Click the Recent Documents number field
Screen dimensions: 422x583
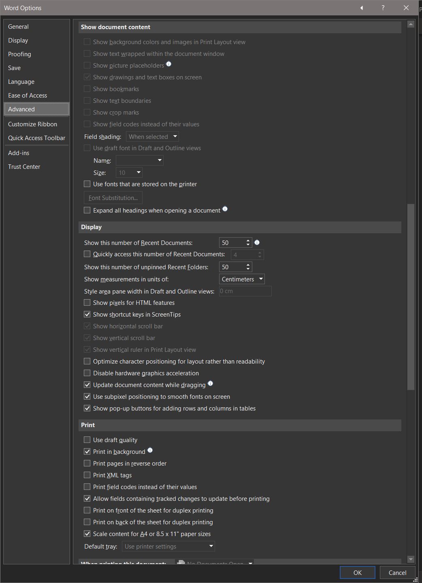(232, 243)
